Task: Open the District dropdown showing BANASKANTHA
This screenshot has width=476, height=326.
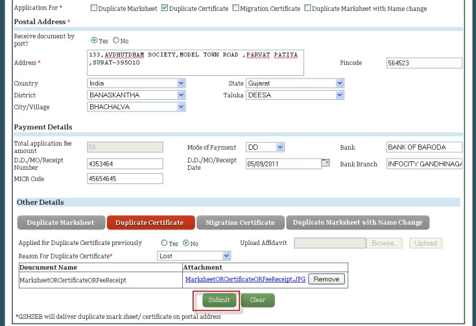Action: (136, 95)
